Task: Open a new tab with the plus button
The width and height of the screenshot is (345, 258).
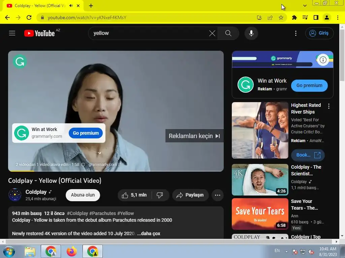Action: (91, 6)
